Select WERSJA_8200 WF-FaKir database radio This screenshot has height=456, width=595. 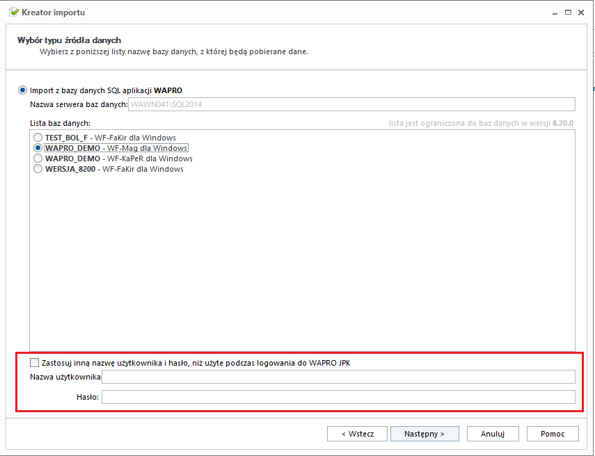38,169
